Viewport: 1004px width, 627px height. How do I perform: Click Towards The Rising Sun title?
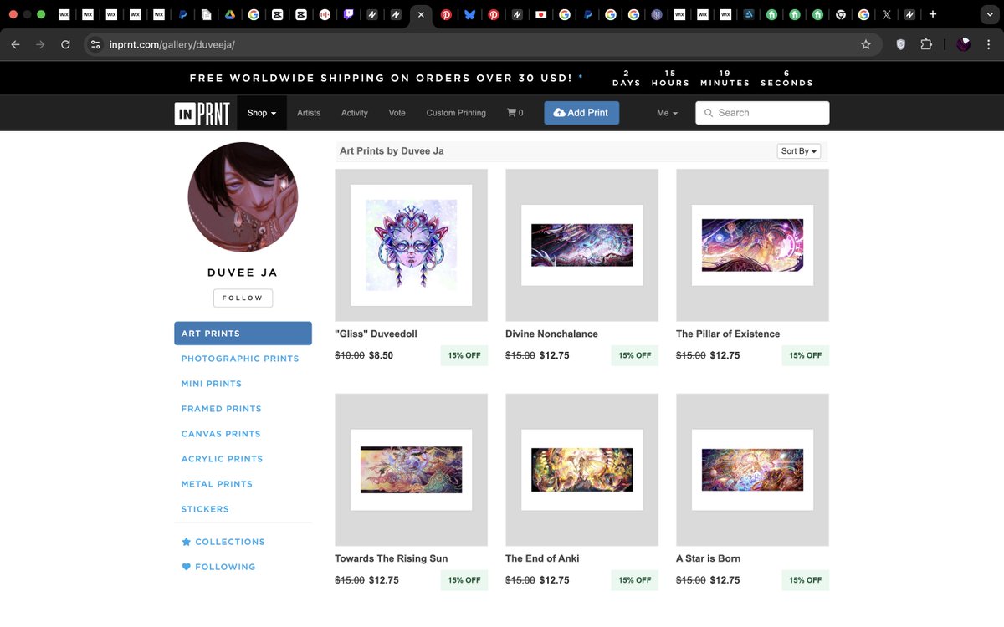coord(392,558)
